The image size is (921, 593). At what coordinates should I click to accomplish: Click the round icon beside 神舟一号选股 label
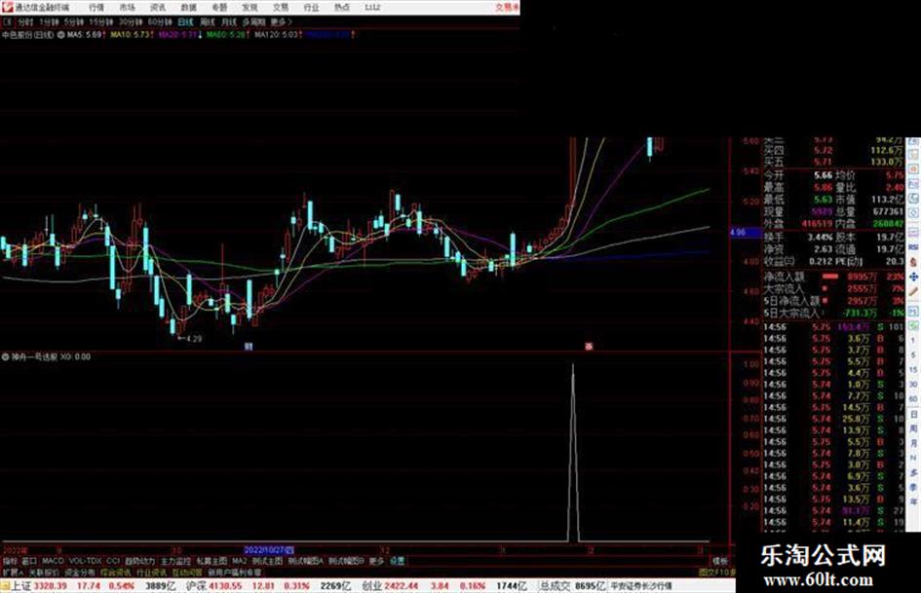pos(6,357)
